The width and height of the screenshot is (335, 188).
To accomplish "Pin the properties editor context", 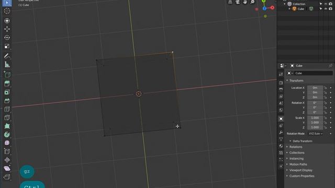I will (x=330, y=65).
